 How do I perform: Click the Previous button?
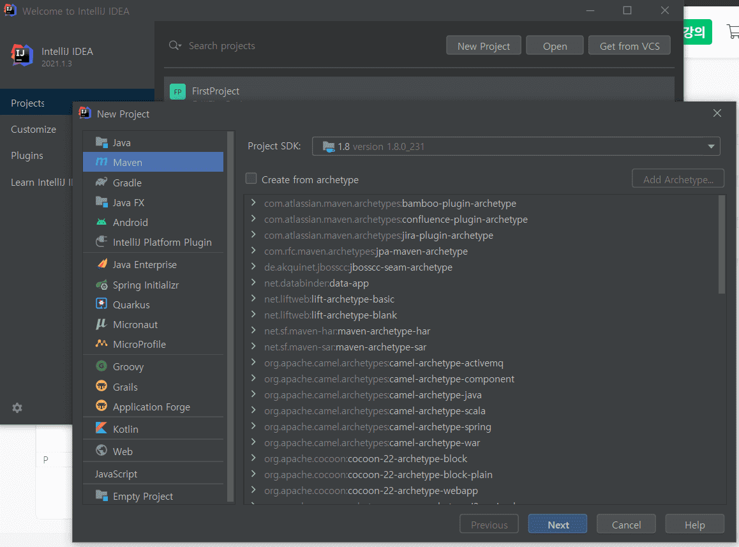coord(489,525)
